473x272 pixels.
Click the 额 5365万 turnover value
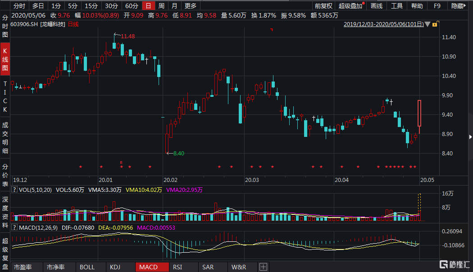click(x=324, y=15)
